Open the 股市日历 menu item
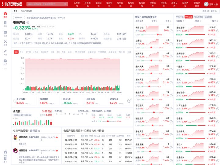 [174, 4]
